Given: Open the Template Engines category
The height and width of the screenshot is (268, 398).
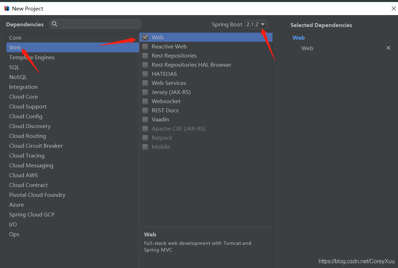Looking at the screenshot, I should [x=73, y=57].
